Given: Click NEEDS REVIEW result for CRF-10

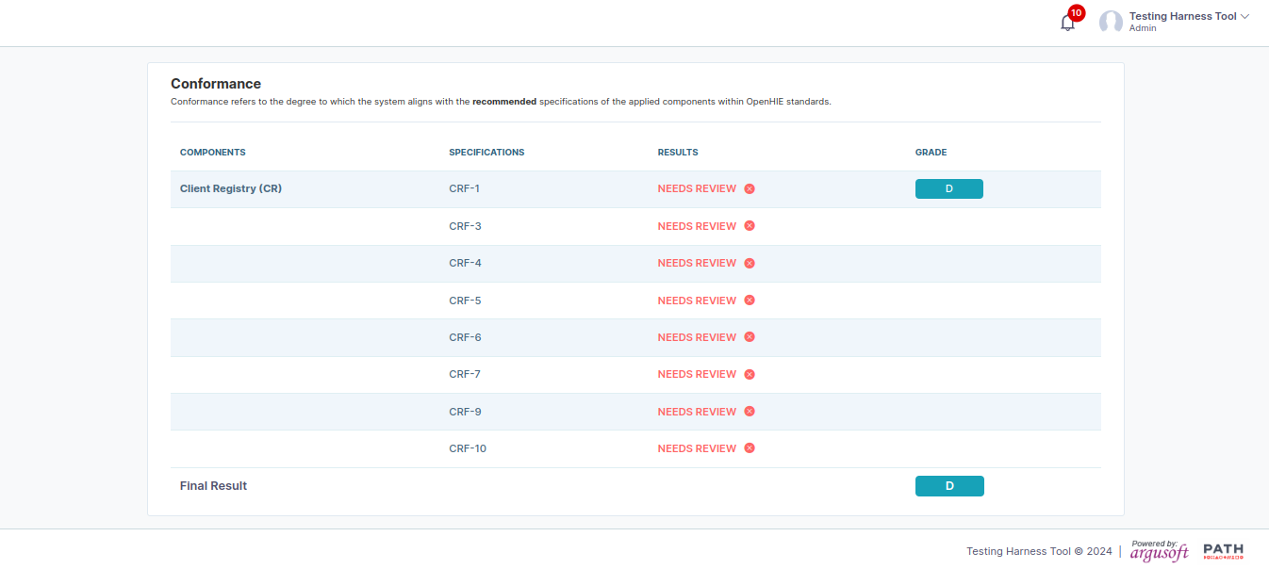Looking at the screenshot, I should coord(697,448).
